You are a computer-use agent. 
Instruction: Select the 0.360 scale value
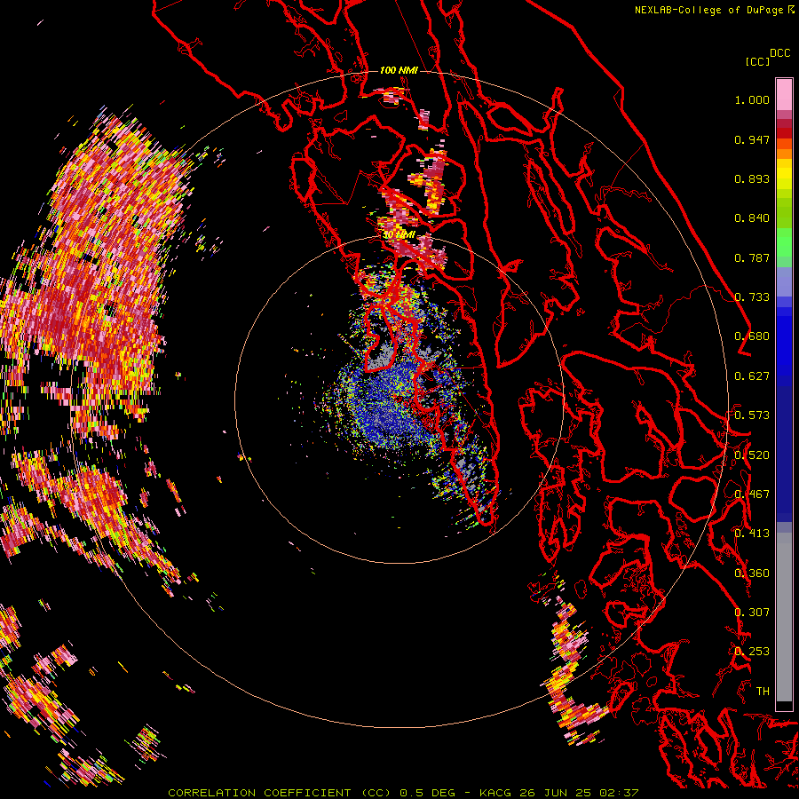click(752, 574)
